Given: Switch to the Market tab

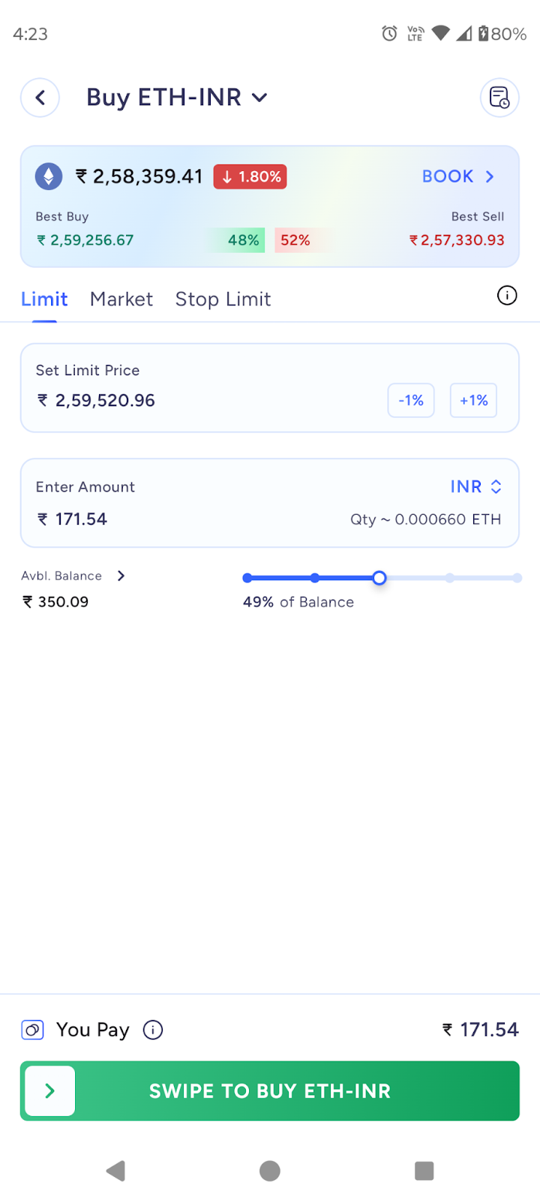Looking at the screenshot, I should click(x=121, y=299).
